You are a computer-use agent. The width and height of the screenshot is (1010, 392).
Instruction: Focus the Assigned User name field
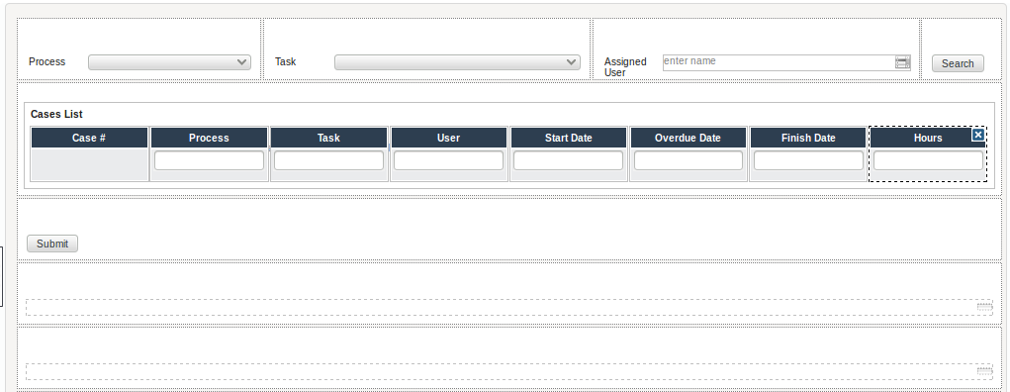click(x=786, y=62)
